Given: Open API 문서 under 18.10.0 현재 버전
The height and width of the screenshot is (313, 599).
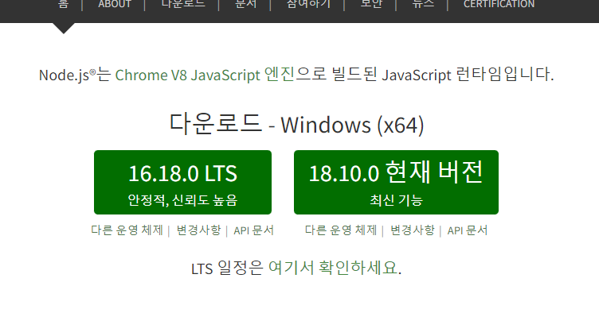Looking at the screenshot, I should tap(468, 230).
